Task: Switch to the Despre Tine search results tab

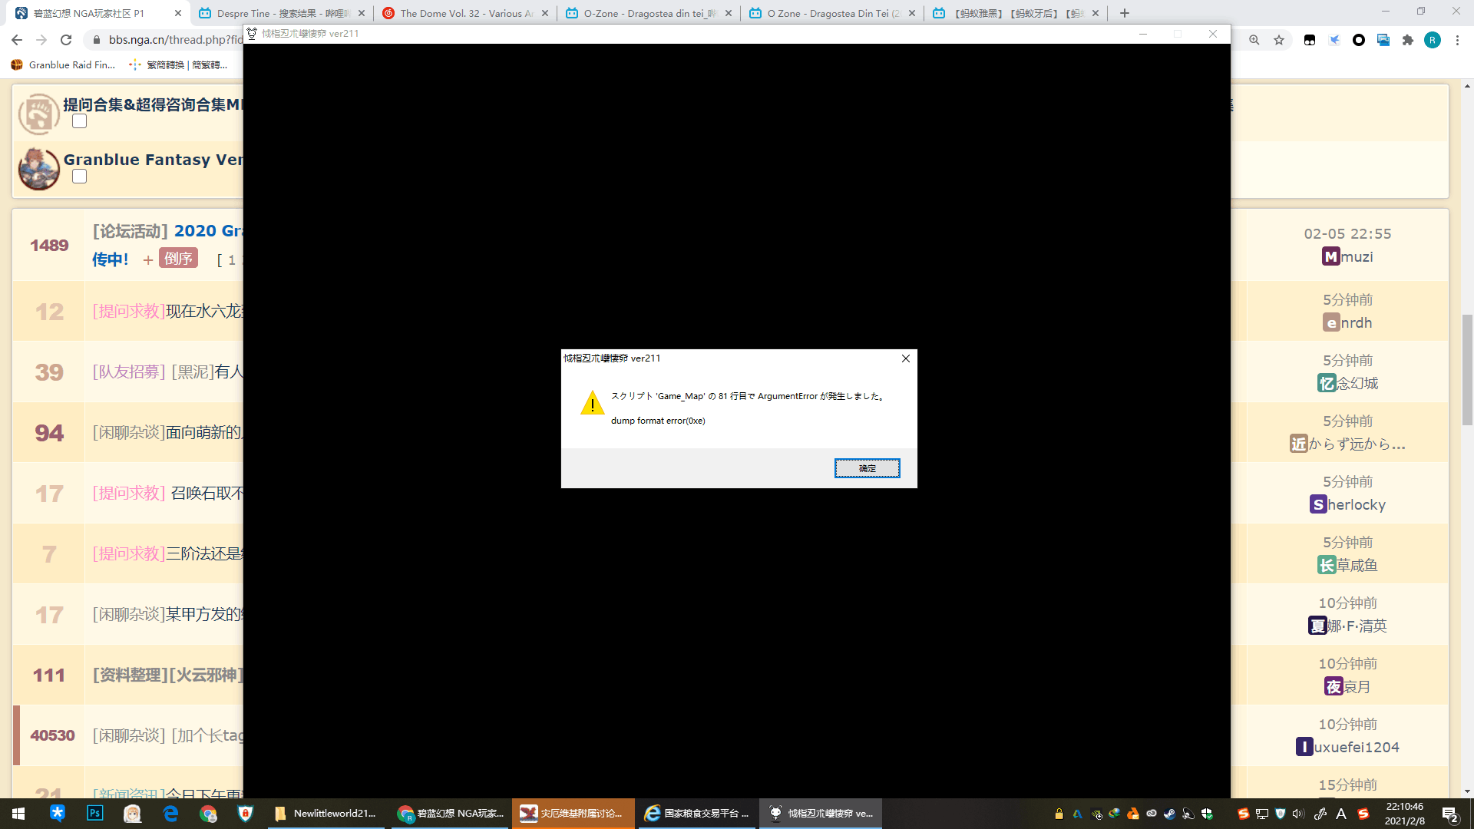Action: click(281, 13)
